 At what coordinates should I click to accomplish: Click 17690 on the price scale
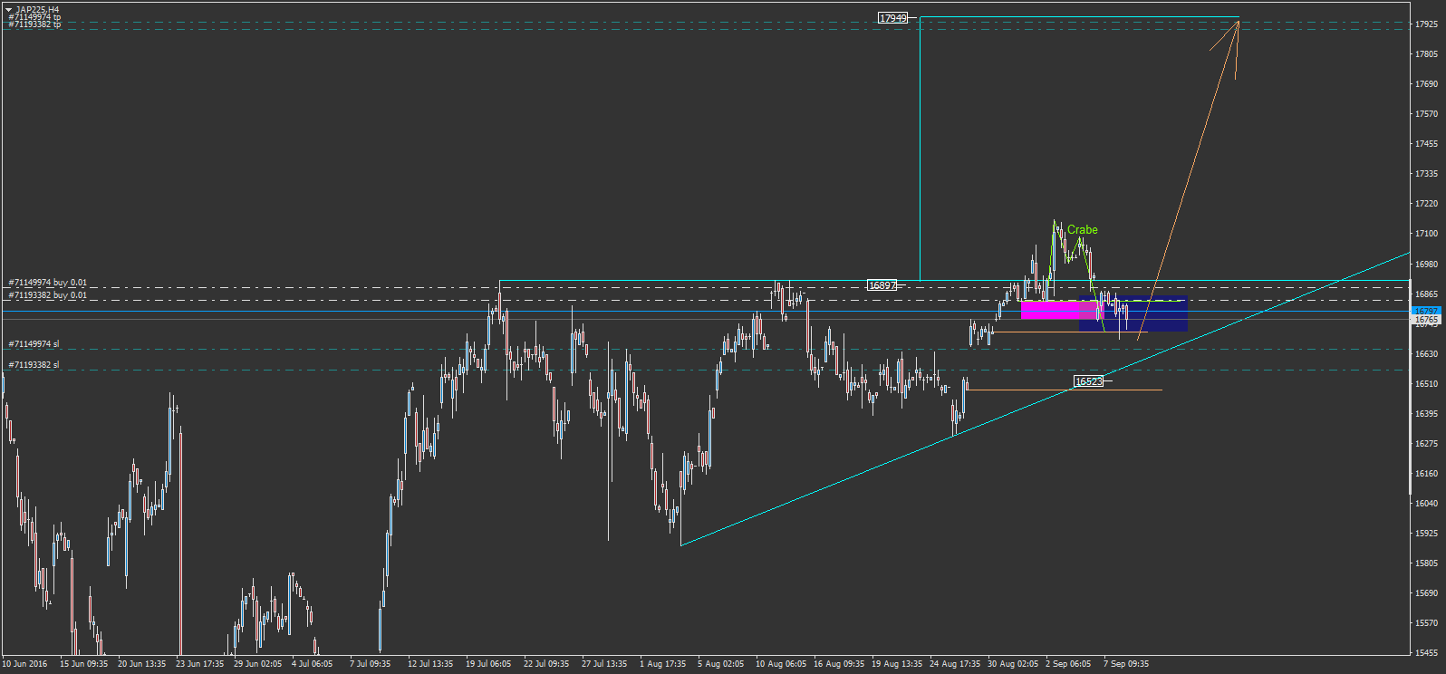pyautogui.click(x=1426, y=84)
